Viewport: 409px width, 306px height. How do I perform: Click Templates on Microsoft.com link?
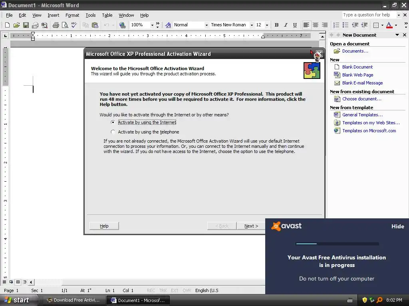[369, 131]
